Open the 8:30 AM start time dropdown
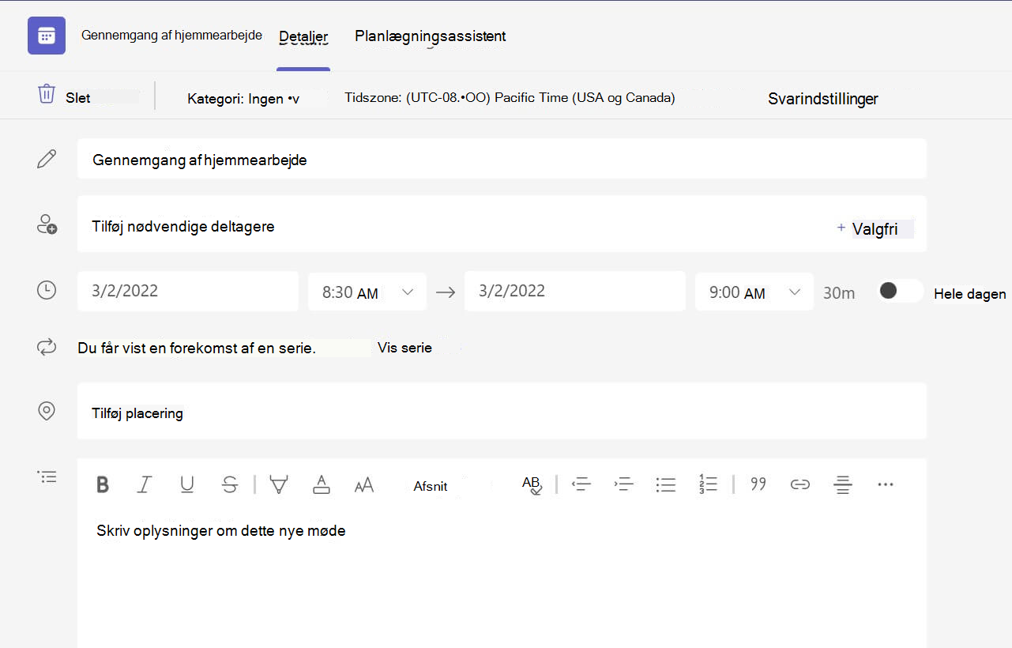The image size is (1012, 648). 367,292
